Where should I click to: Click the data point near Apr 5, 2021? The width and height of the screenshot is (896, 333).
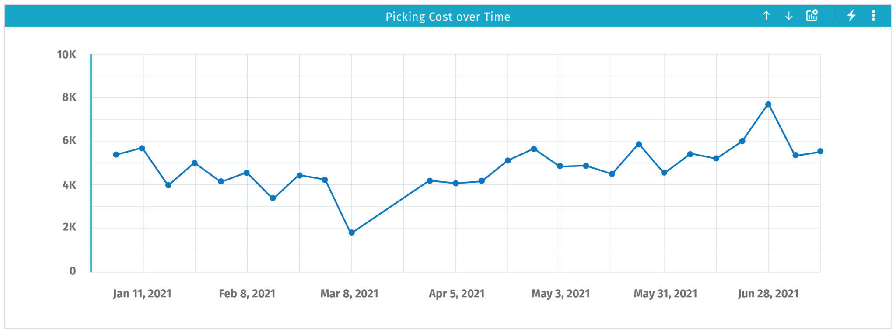[455, 183]
